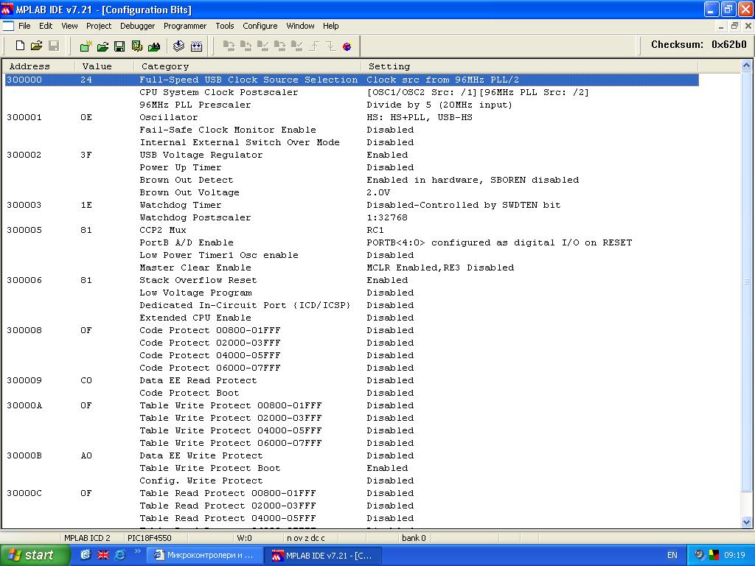Open the Микроконтролери taskbar window button
This screenshot has width=755, height=566.
(x=204, y=555)
